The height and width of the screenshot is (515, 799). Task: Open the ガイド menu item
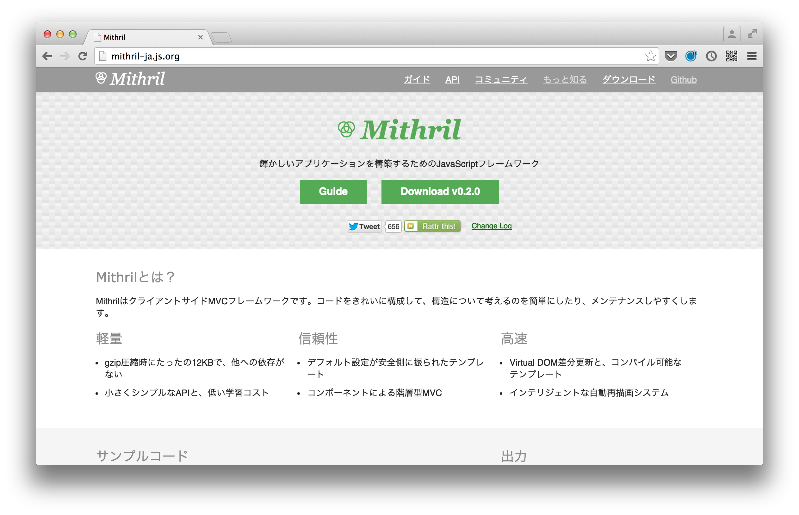pos(417,80)
